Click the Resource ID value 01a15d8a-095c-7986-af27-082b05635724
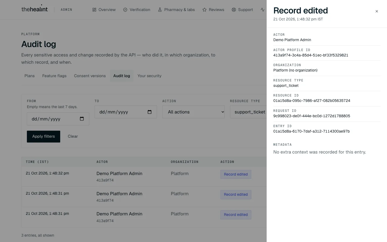 click(x=312, y=101)
